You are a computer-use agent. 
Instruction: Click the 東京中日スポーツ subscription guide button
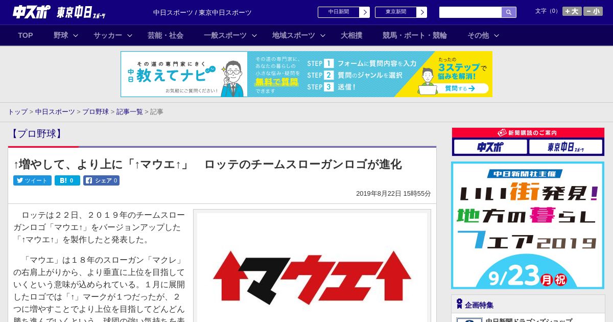click(x=565, y=147)
